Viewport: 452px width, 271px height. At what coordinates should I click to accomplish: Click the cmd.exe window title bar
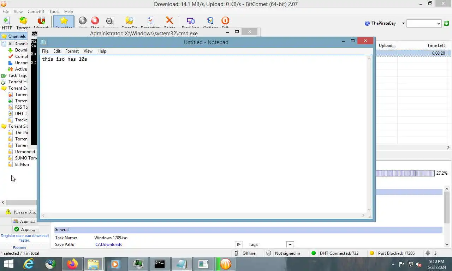pos(144,33)
